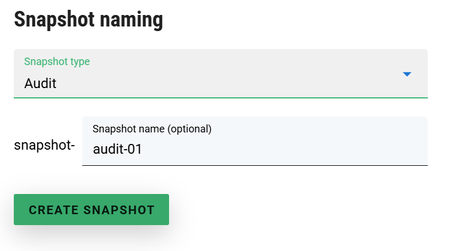Click the selected value "Audit"
Viewport: 456px width, 251px height.
coord(40,83)
